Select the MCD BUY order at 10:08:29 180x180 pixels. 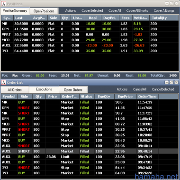pyautogui.click(x=90, y=140)
